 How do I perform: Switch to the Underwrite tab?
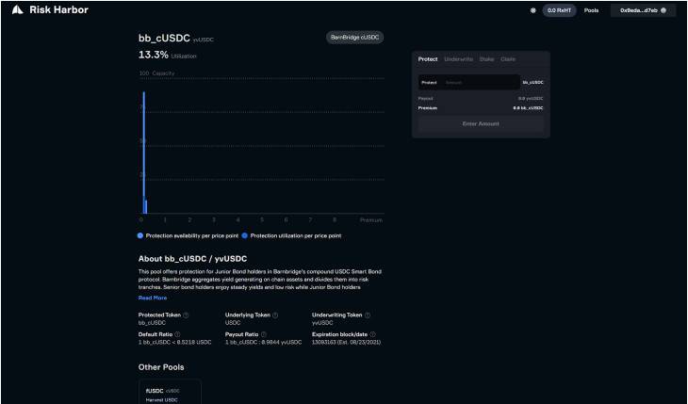(459, 59)
